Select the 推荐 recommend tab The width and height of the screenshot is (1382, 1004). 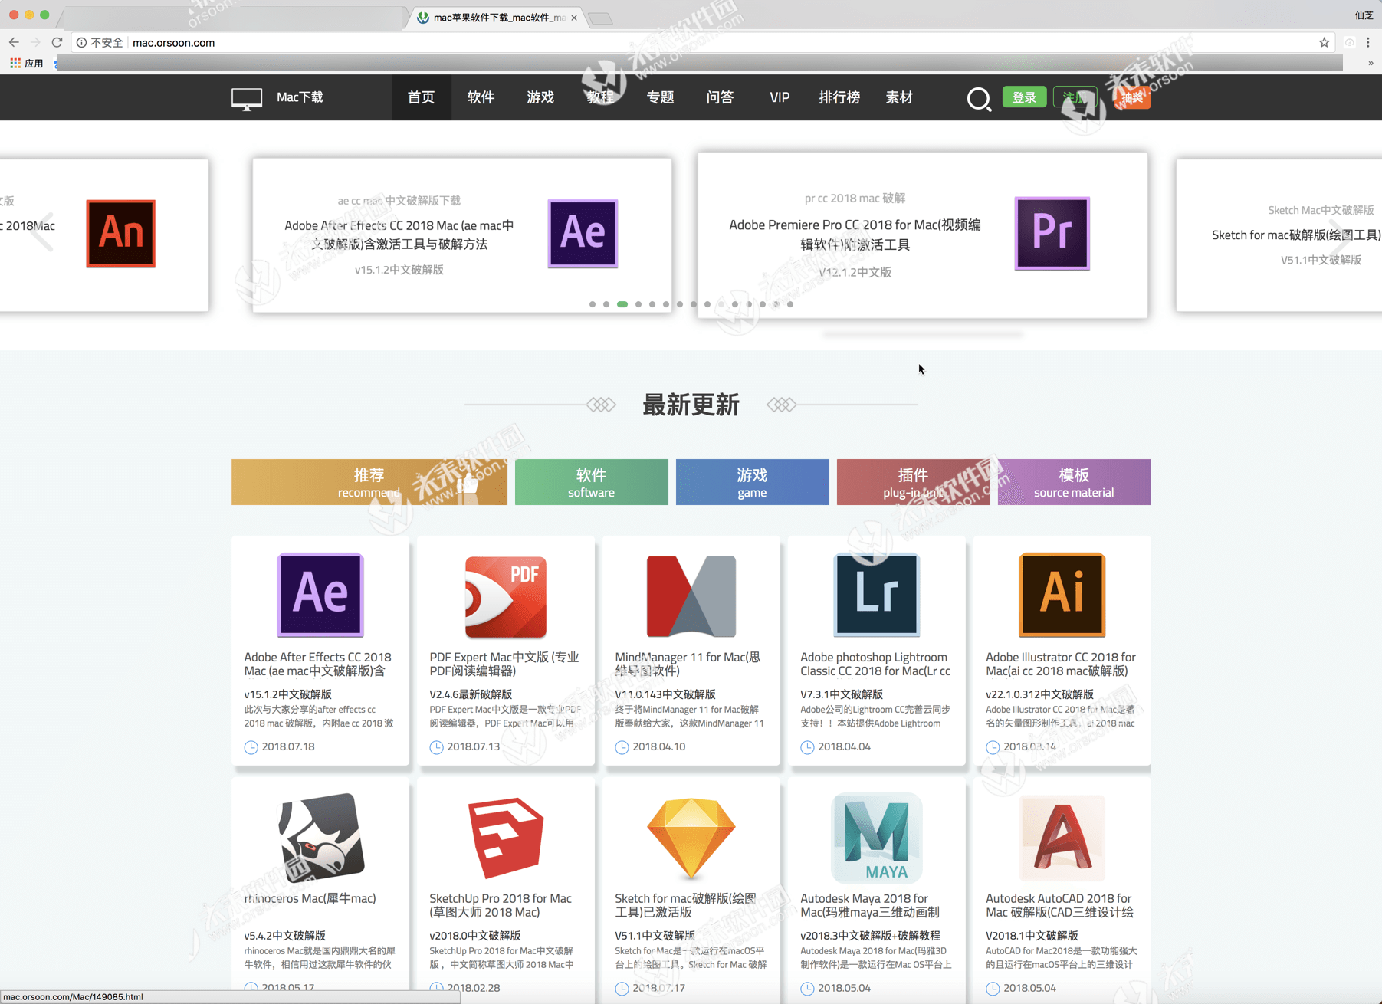[x=369, y=482]
